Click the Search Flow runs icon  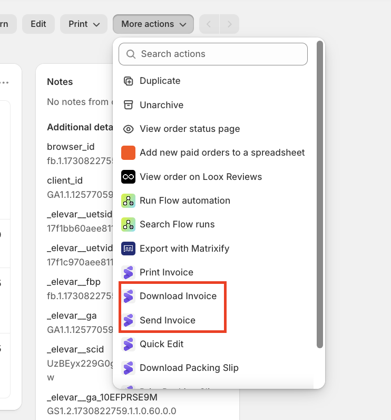click(x=128, y=224)
